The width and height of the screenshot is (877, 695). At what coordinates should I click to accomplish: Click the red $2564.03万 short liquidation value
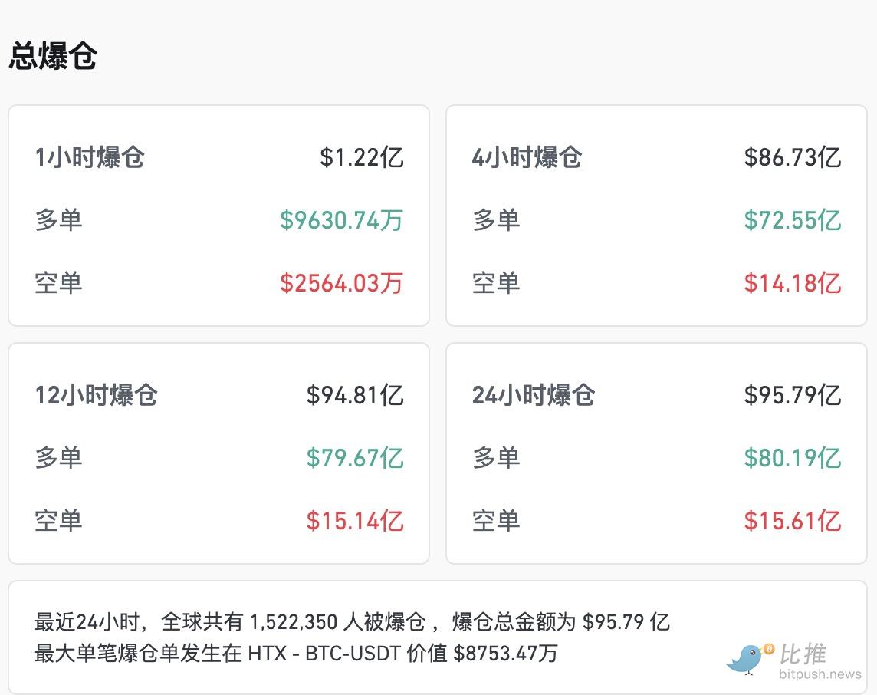pyautogui.click(x=341, y=283)
